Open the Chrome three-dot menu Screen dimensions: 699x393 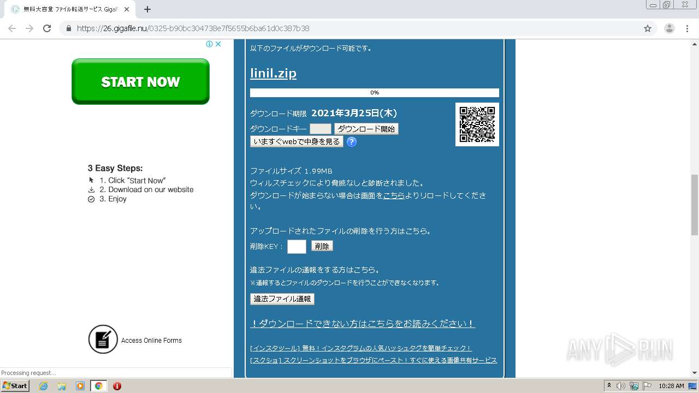tap(688, 28)
